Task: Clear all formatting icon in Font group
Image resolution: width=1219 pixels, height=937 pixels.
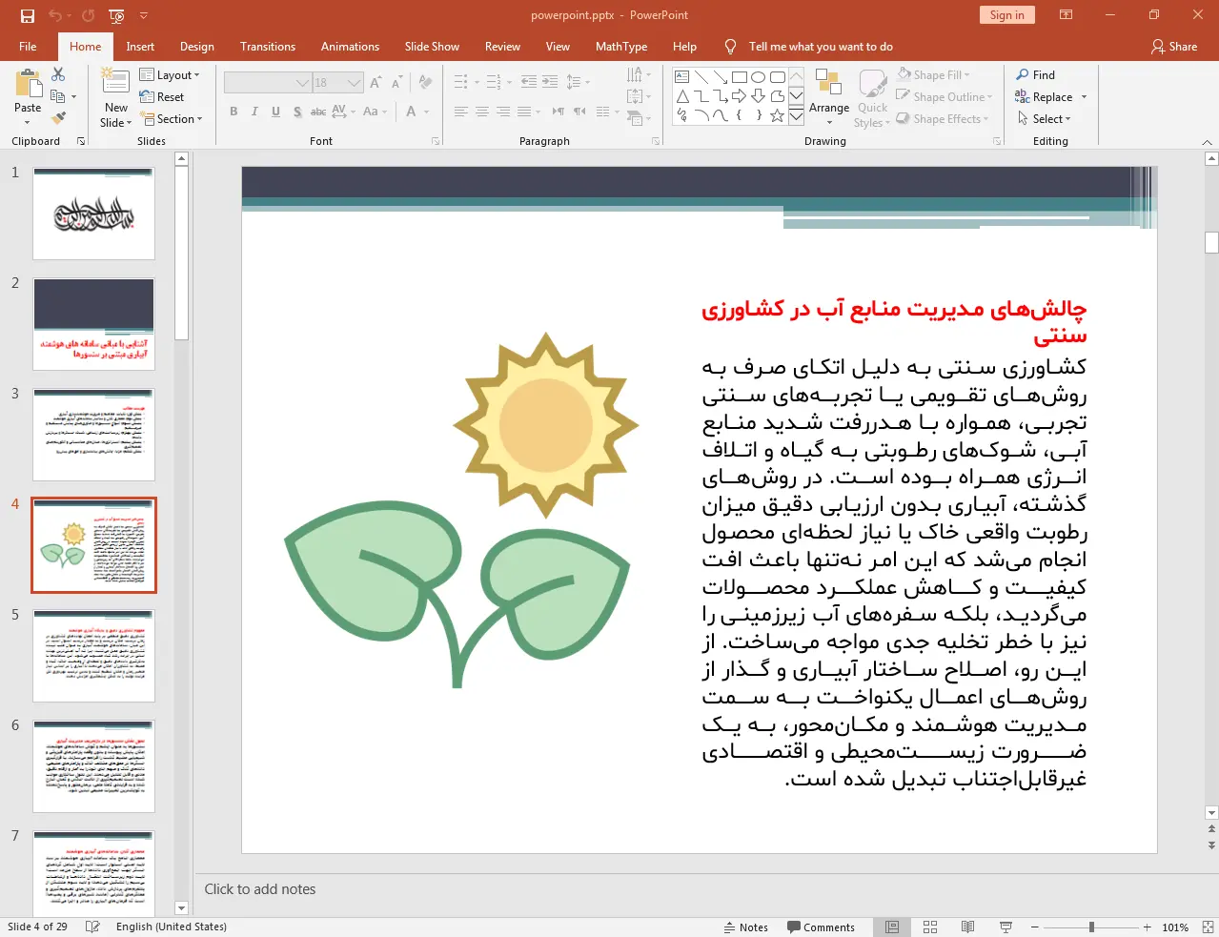Action: 425,83
